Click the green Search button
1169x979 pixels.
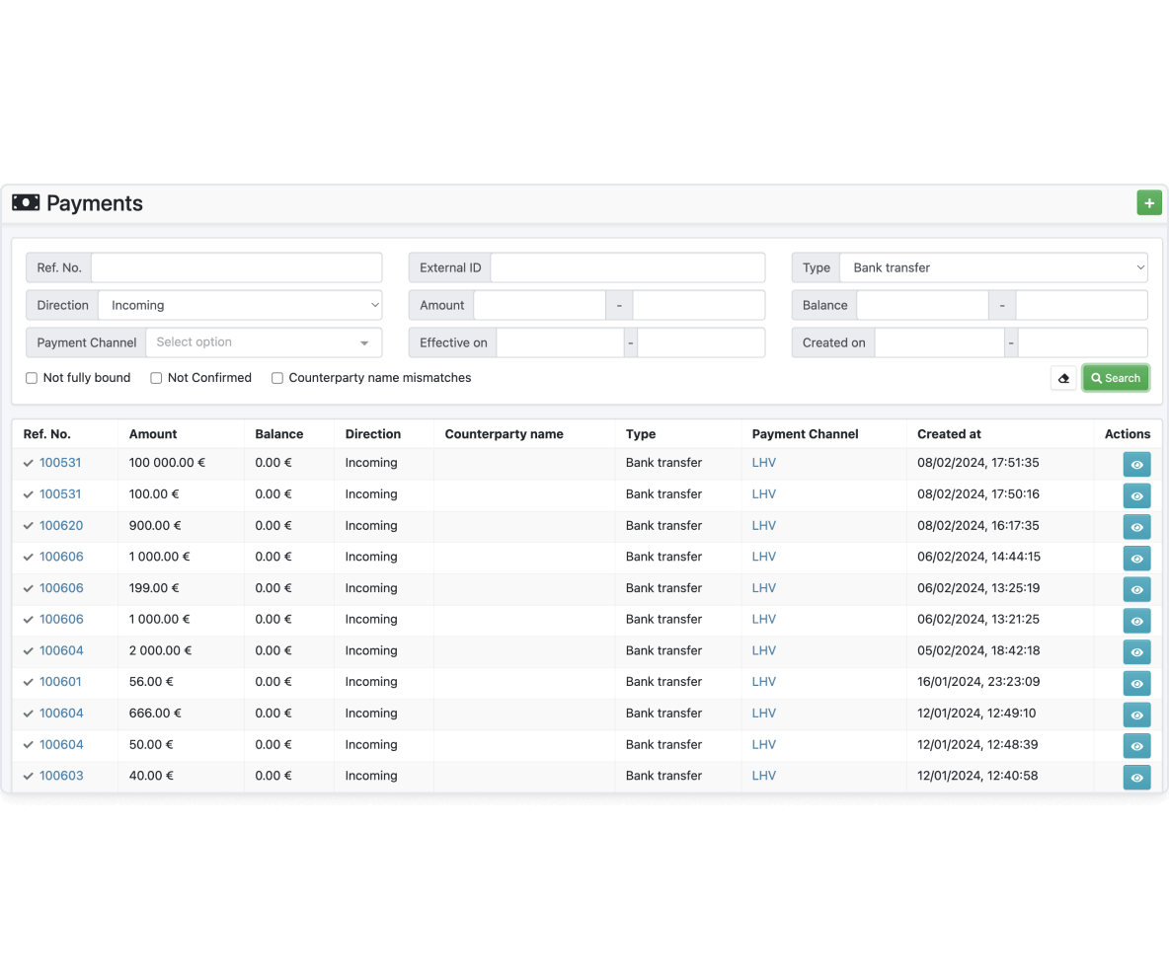[x=1116, y=379]
